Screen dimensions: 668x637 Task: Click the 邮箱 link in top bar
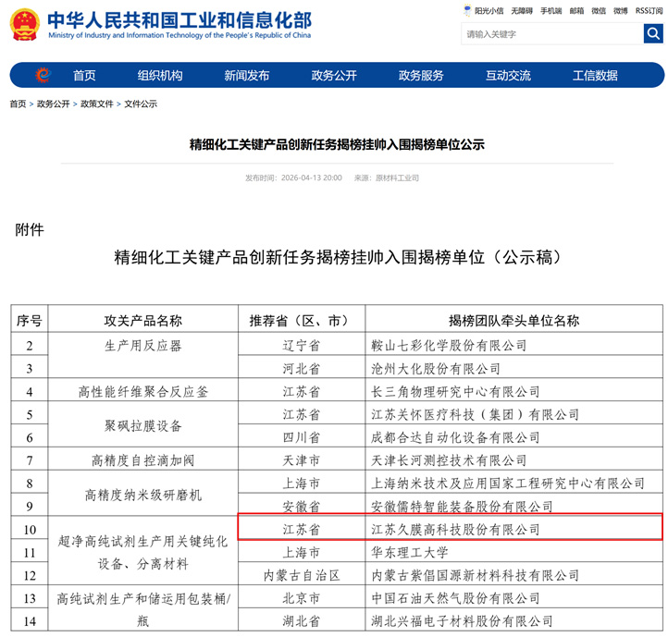pyautogui.click(x=577, y=11)
